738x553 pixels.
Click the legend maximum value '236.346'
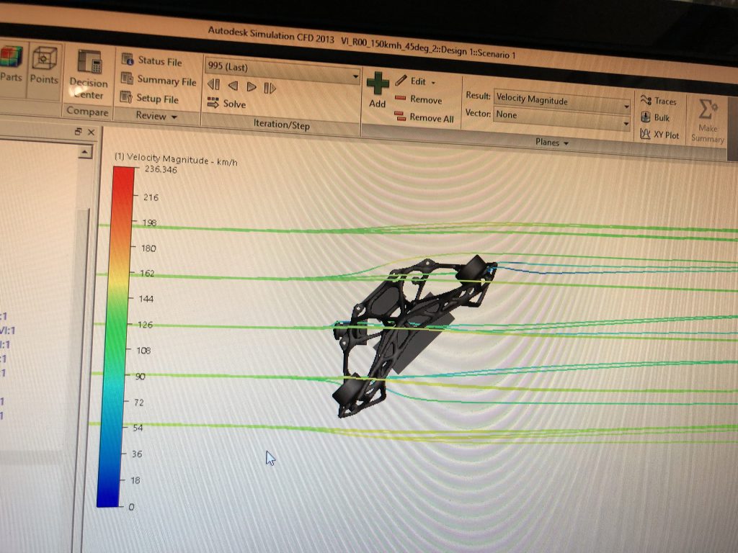[161, 169]
